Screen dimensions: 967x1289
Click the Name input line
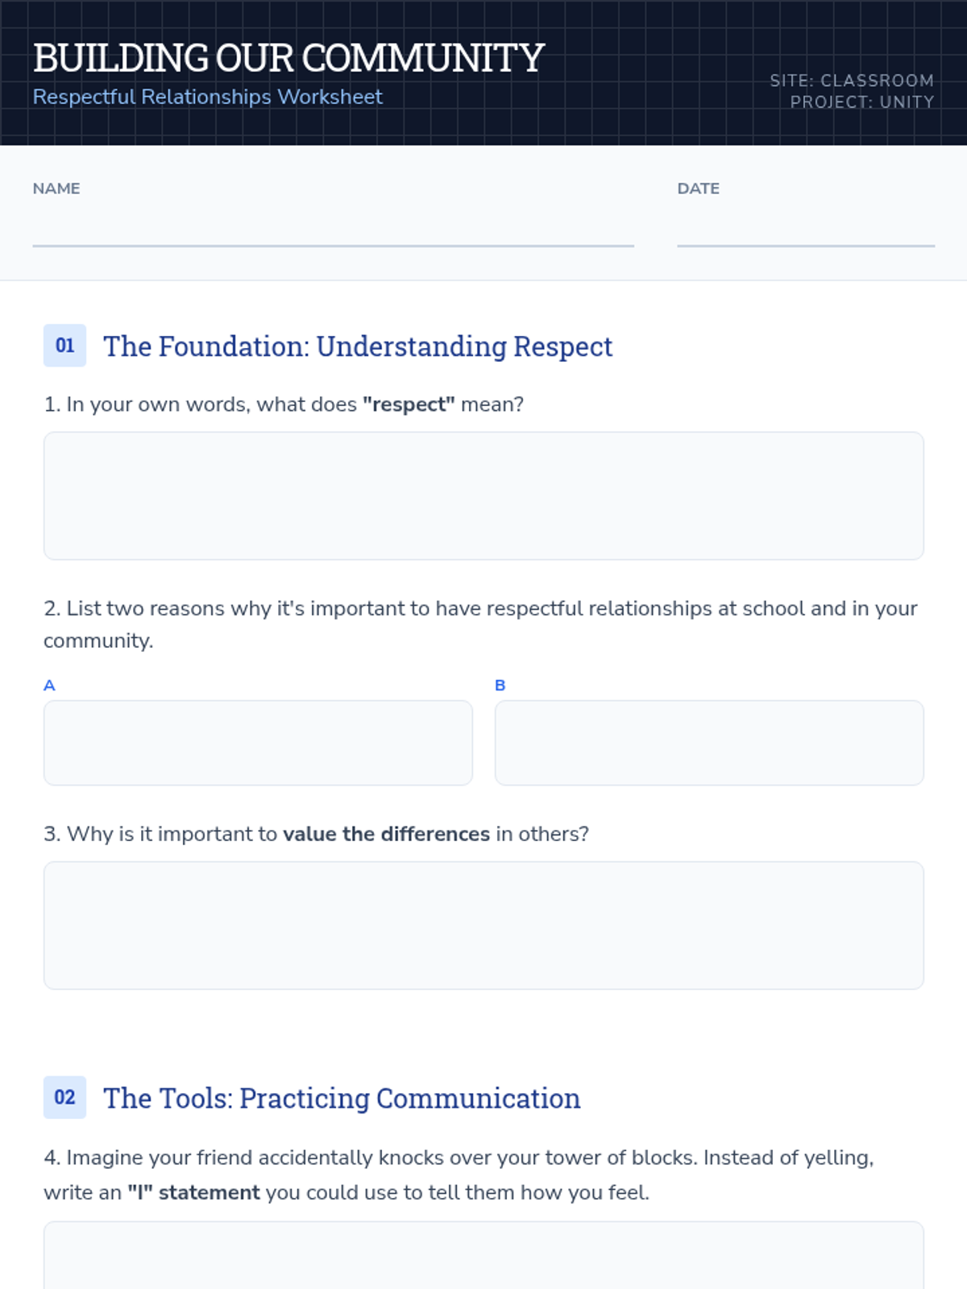pyautogui.click(x=333, y=228)
